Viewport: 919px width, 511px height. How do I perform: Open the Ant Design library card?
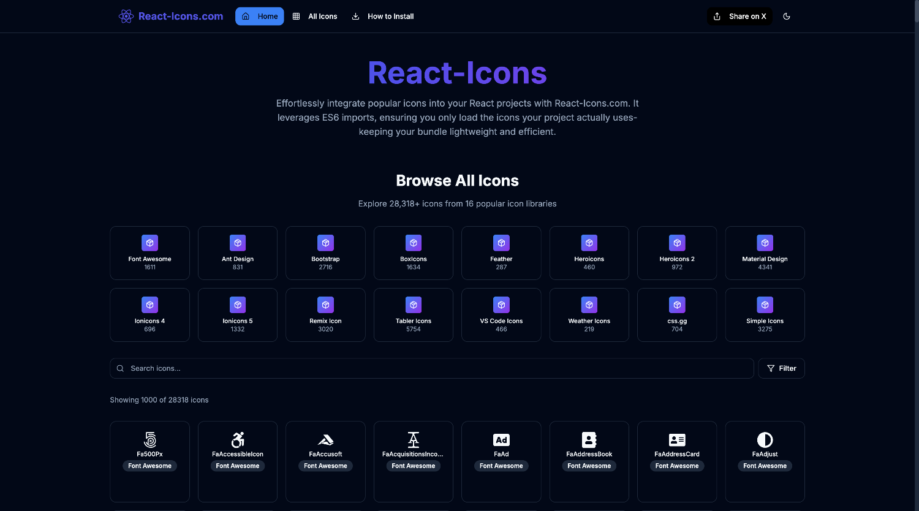pos(238,253)
